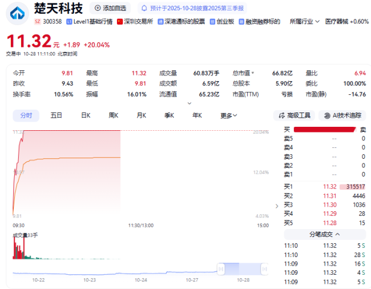Switch to the 日K chart tab
This screenshot has height=289, width=371.
[x=86, y=115]
